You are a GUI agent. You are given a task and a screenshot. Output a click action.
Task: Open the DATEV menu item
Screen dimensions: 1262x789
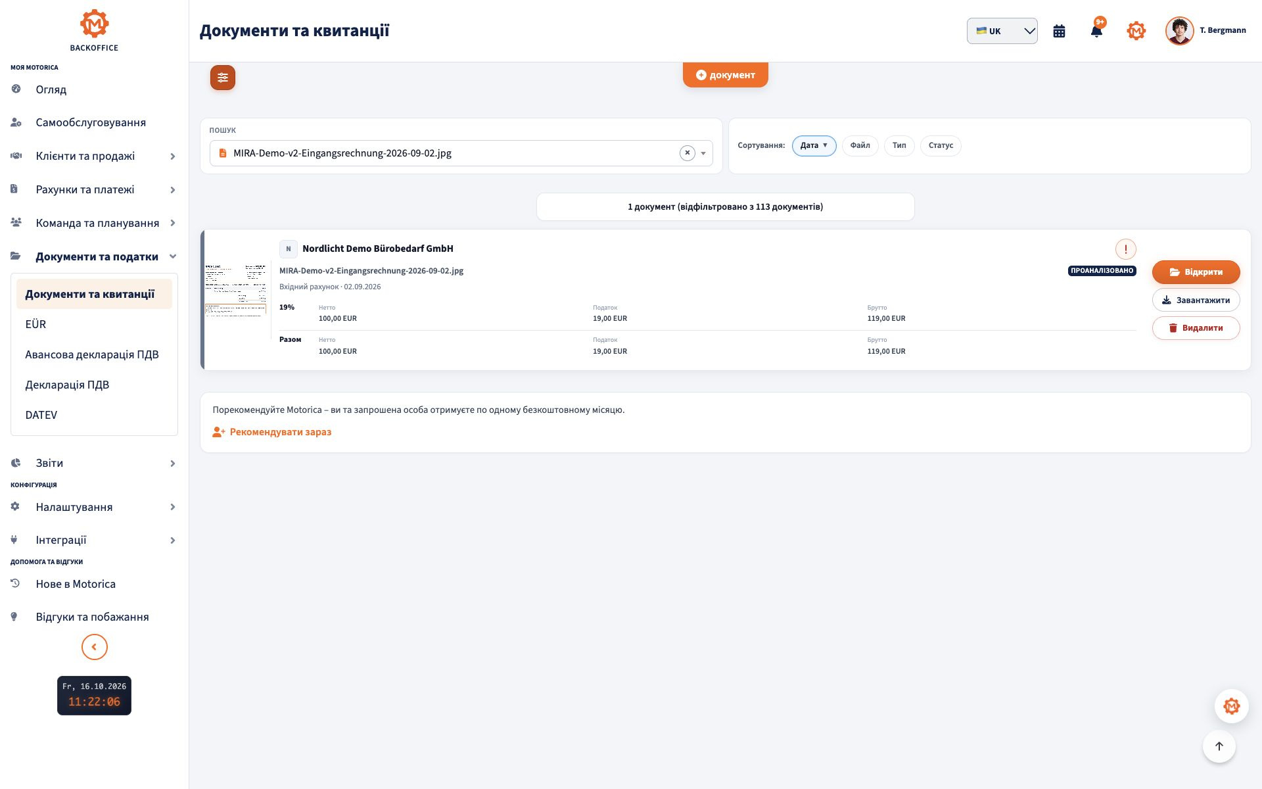tap(94, 415)
